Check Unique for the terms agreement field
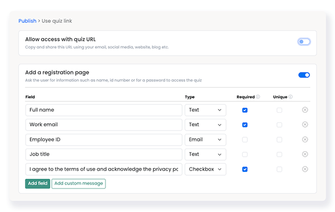 pos(279,169)
